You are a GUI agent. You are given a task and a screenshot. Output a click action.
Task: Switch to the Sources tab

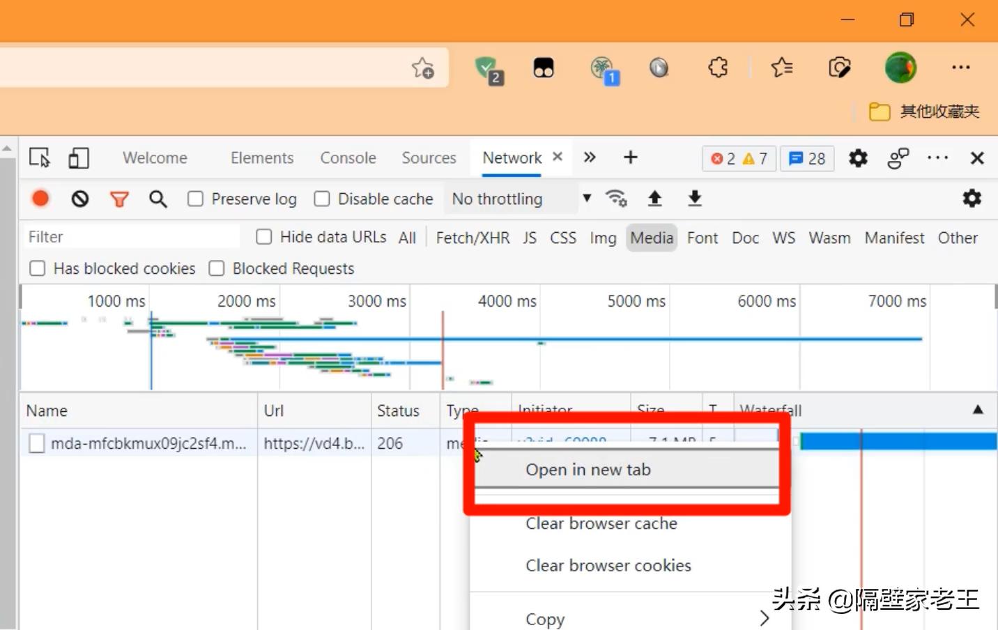coord(429,158)
